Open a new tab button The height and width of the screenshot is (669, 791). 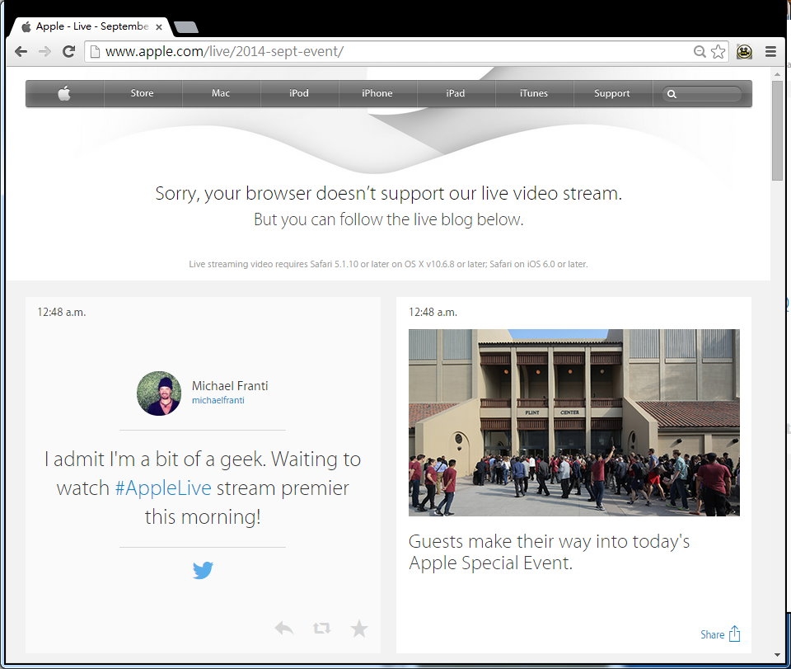pos(186,27)
